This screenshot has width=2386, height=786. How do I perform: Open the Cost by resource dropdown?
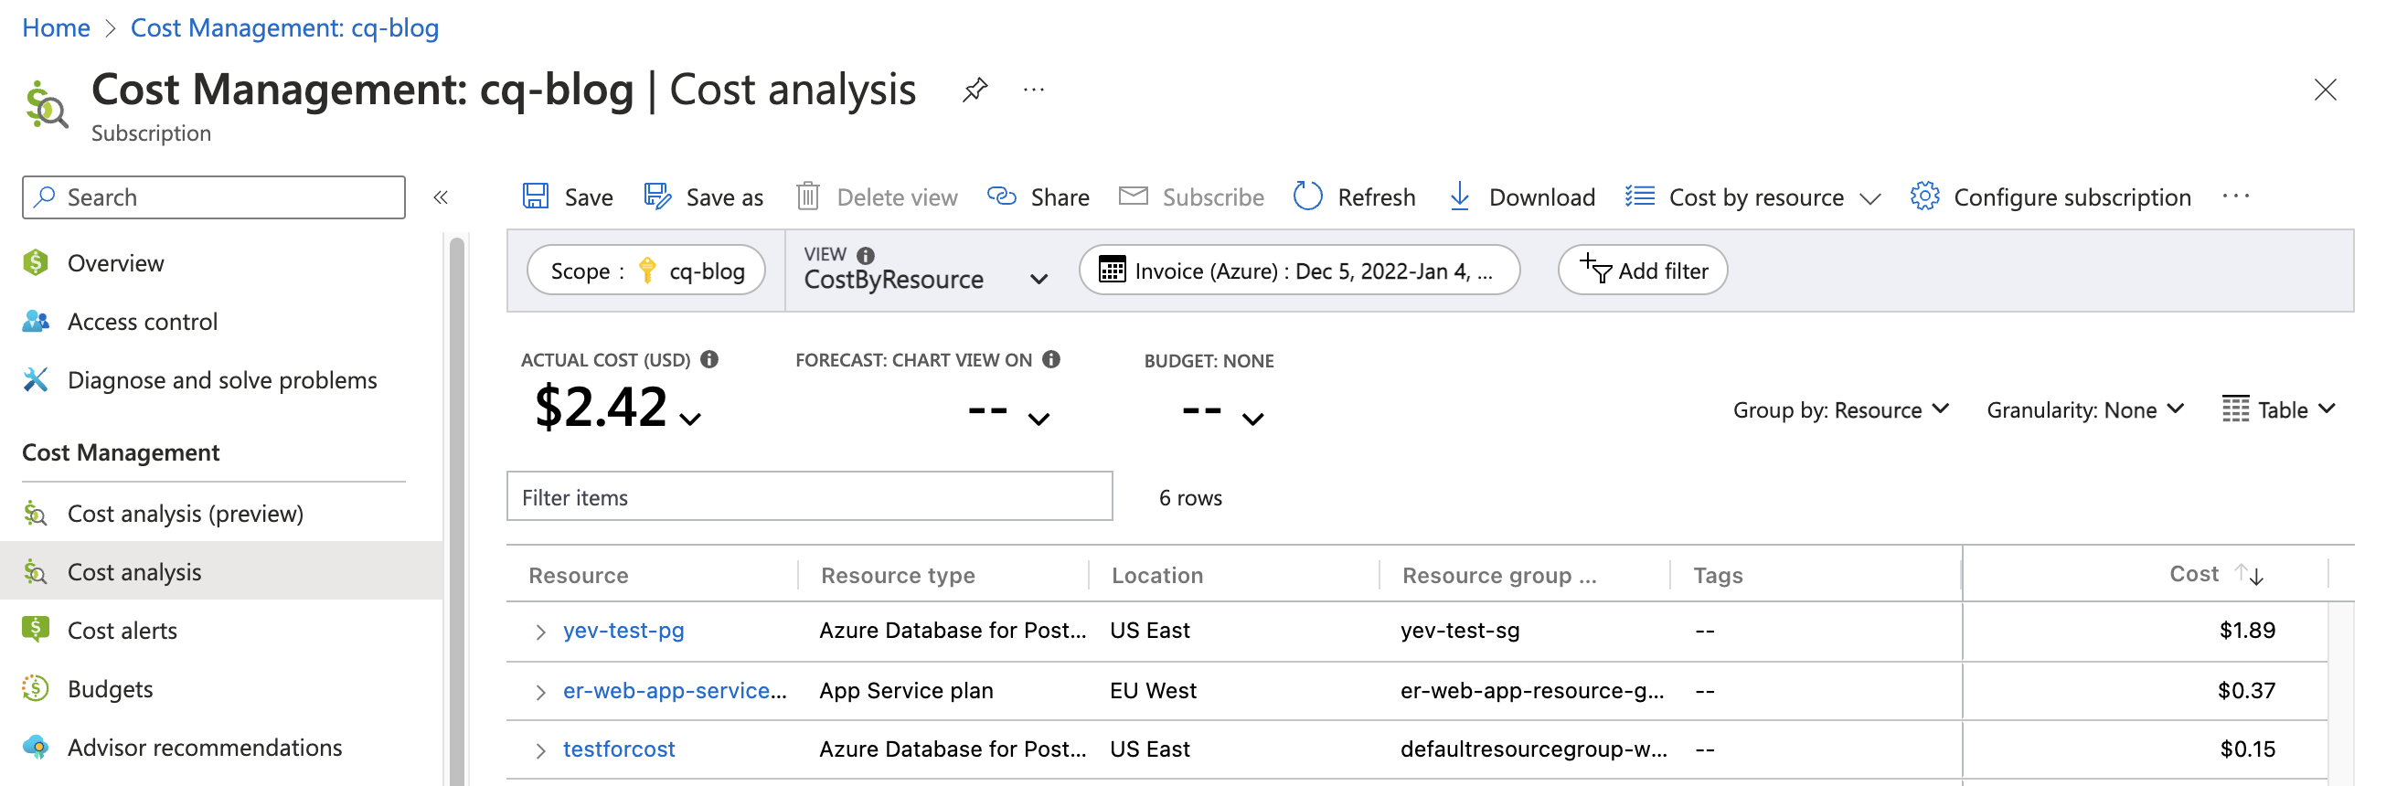1752,197
